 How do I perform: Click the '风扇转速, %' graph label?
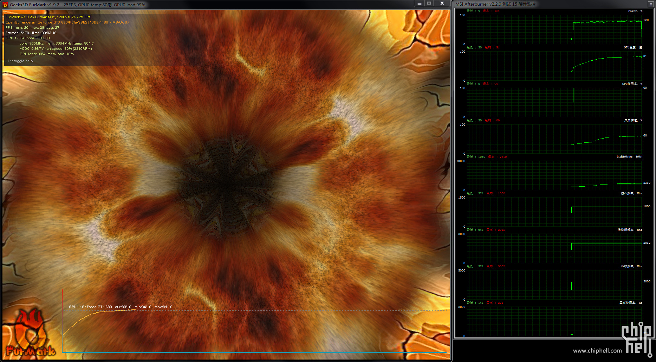click(633, 120)
